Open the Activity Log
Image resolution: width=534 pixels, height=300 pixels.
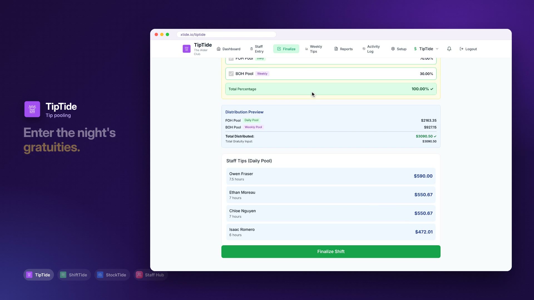pos(371,49)
